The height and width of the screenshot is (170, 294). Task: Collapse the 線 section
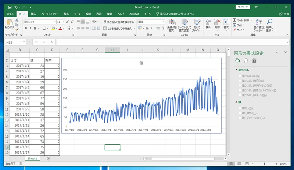pos(236,102)
